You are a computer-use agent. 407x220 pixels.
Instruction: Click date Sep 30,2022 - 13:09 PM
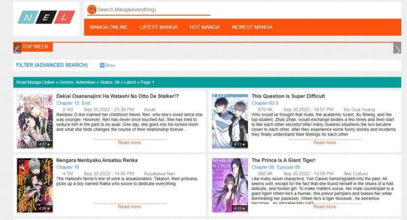pos(308,173)
